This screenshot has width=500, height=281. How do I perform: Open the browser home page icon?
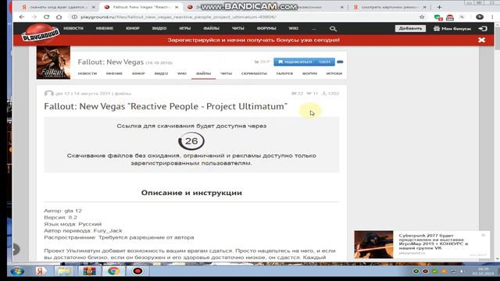click(x=59, y=17)
